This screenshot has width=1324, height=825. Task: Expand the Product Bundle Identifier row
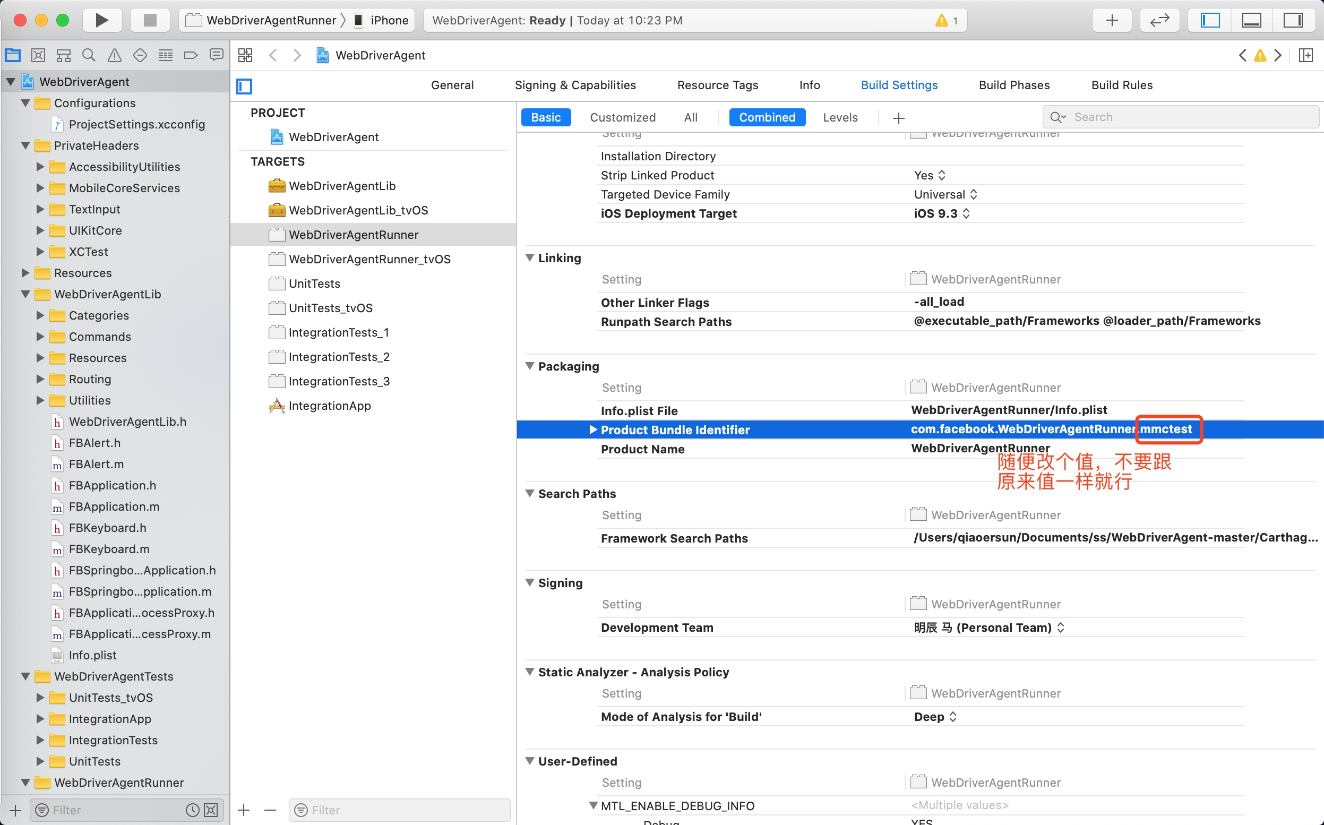[x=593, y=429]
